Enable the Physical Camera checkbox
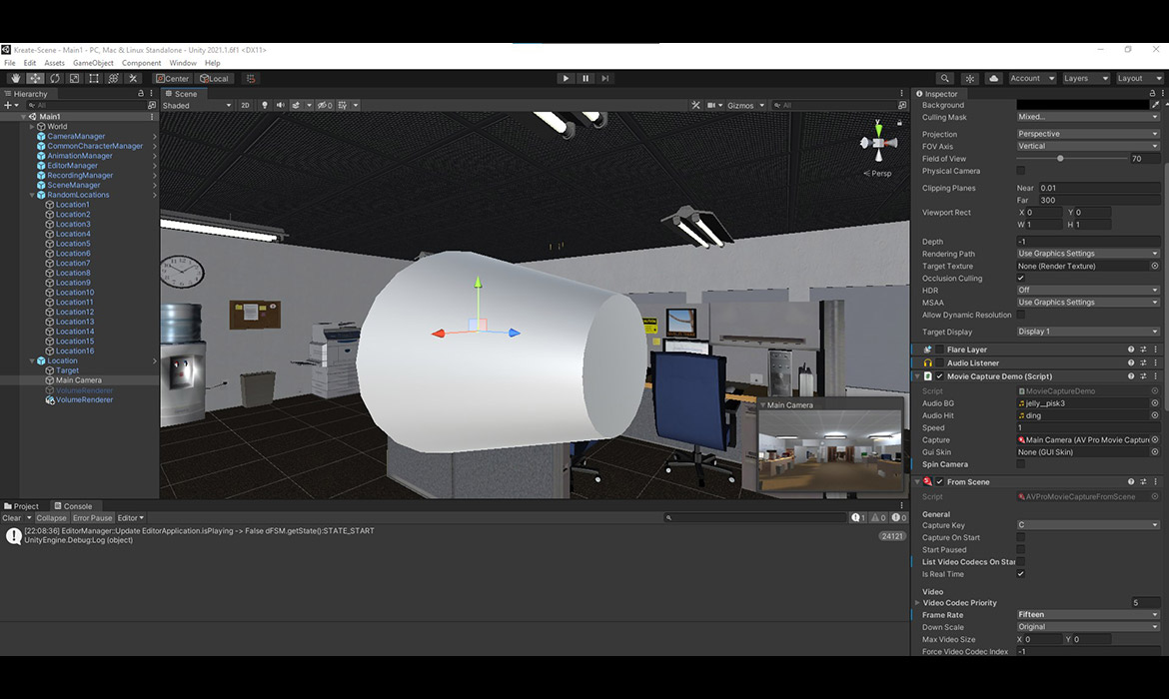Image resolution: width=1169 pixels, height=699 pixels. point(1020,171)
